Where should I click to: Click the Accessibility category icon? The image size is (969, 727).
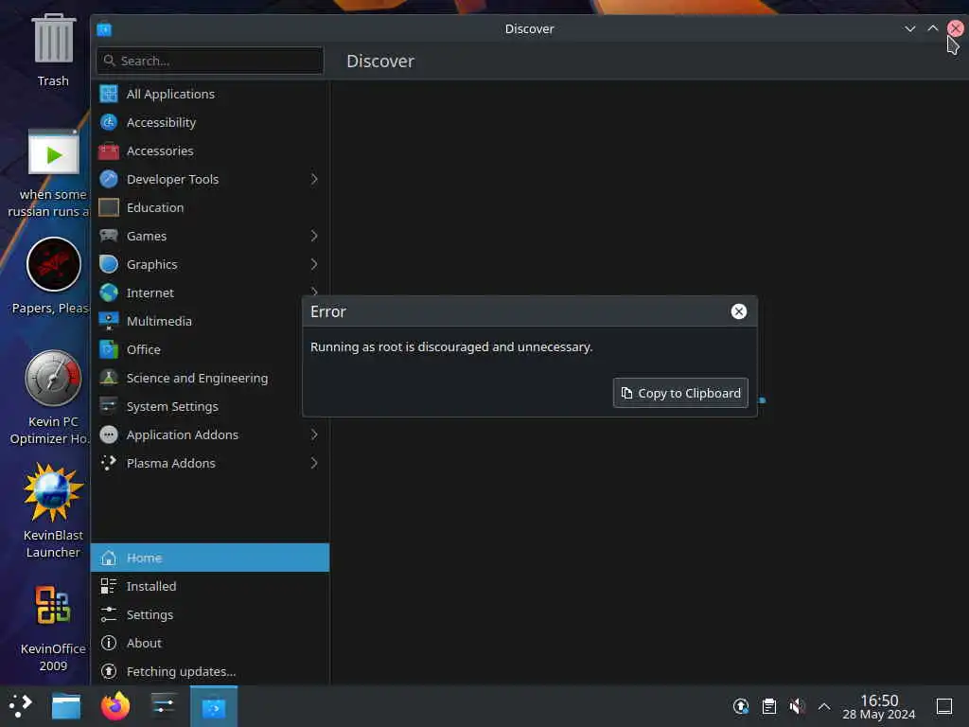click(109, 122)
